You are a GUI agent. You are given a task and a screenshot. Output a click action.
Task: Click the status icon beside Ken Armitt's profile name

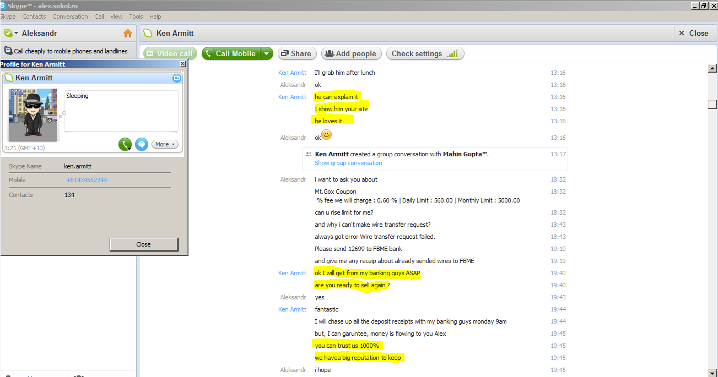point(9,78)
